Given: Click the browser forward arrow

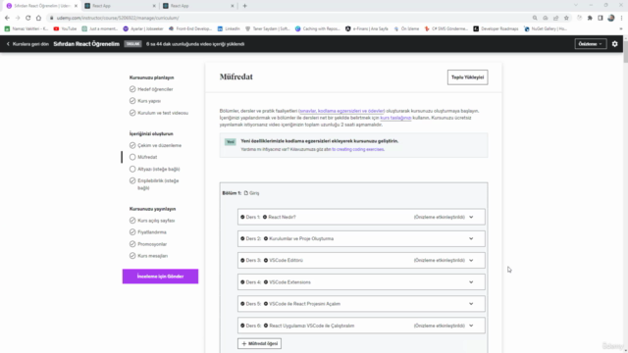Looking at the screenshot, I should click(18, 18).
